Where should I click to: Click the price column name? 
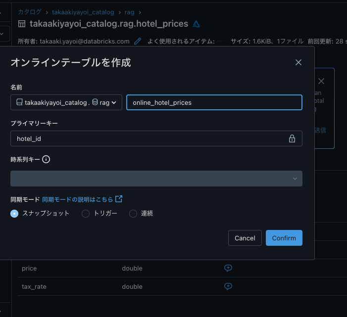pos(29,268)
